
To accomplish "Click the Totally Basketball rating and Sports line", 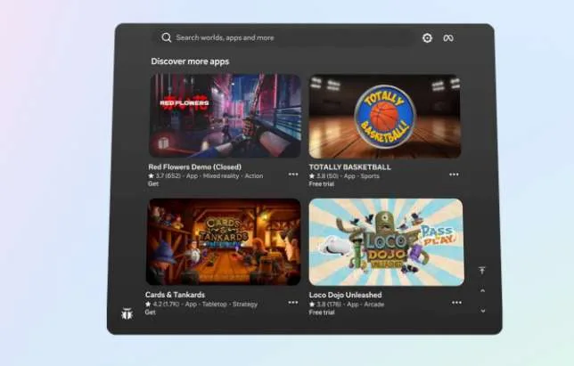I will [344, 176].
